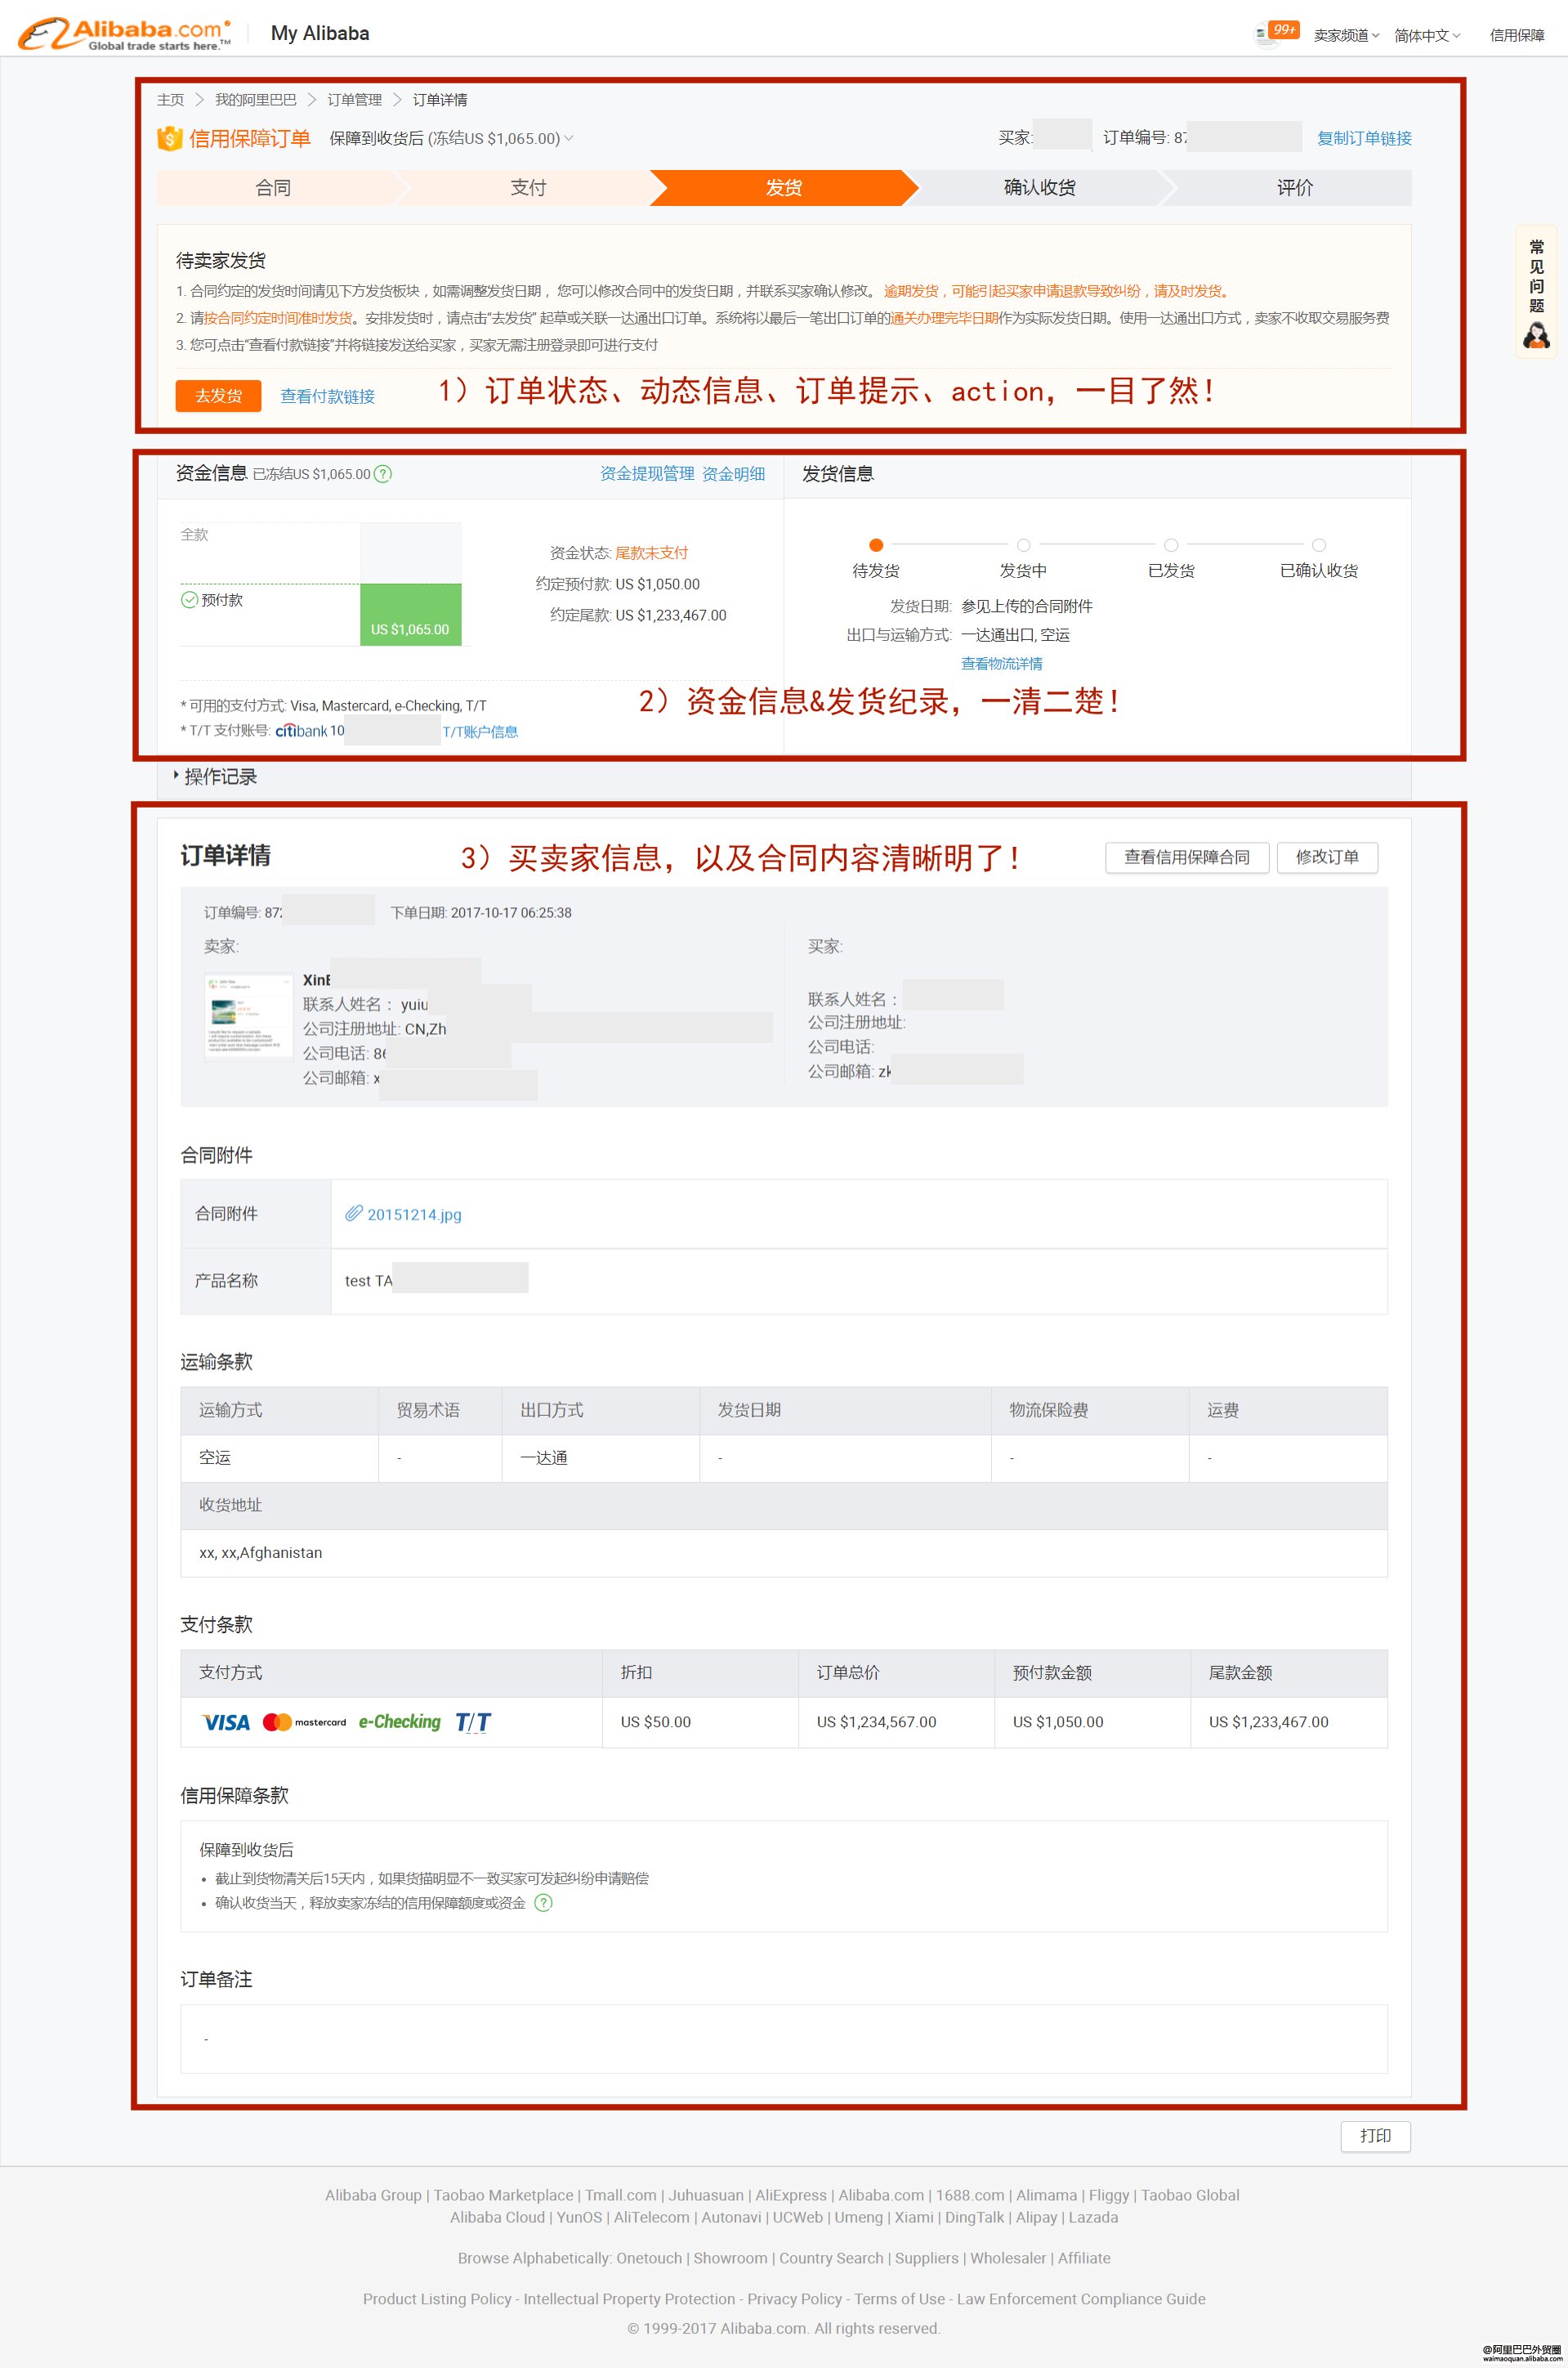
Task: Open 订单管理 from the breadcrumb
Action: pyautogui.click(x=356, y=99)
